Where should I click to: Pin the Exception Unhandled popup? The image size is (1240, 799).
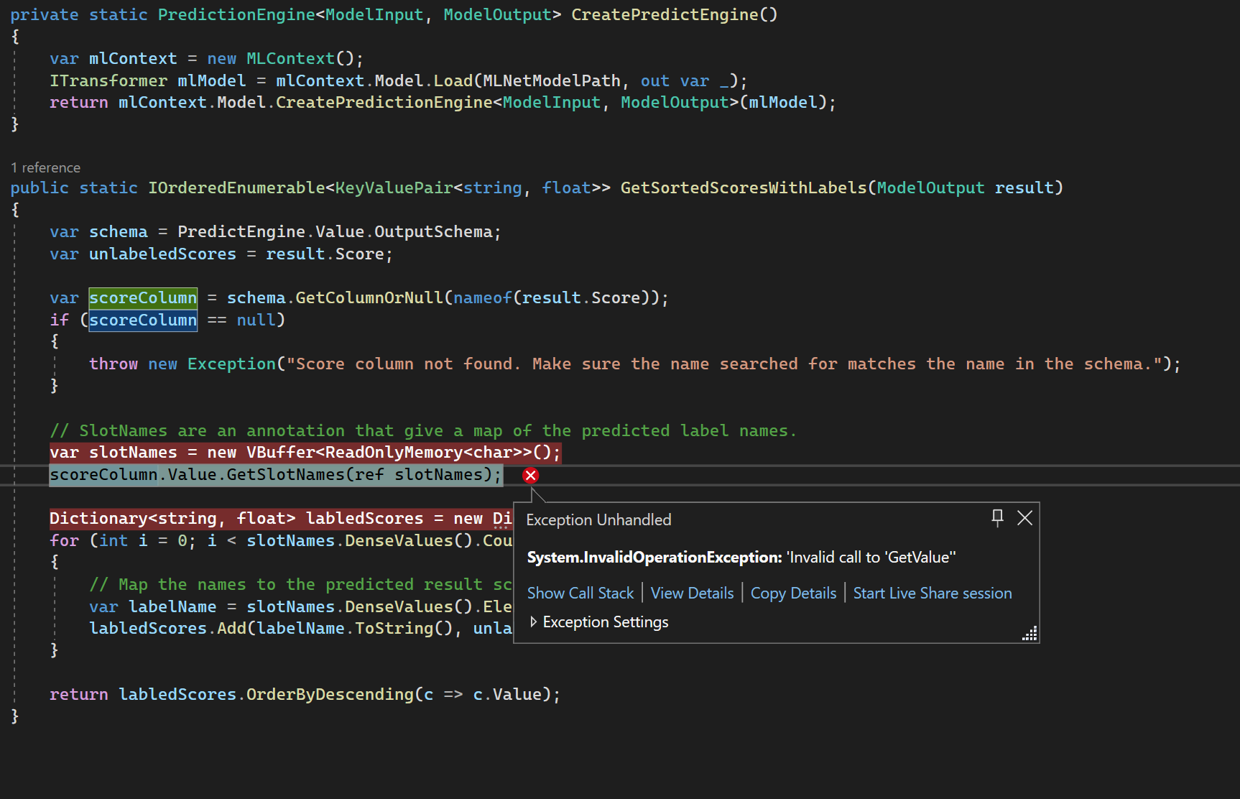(997, 518)
